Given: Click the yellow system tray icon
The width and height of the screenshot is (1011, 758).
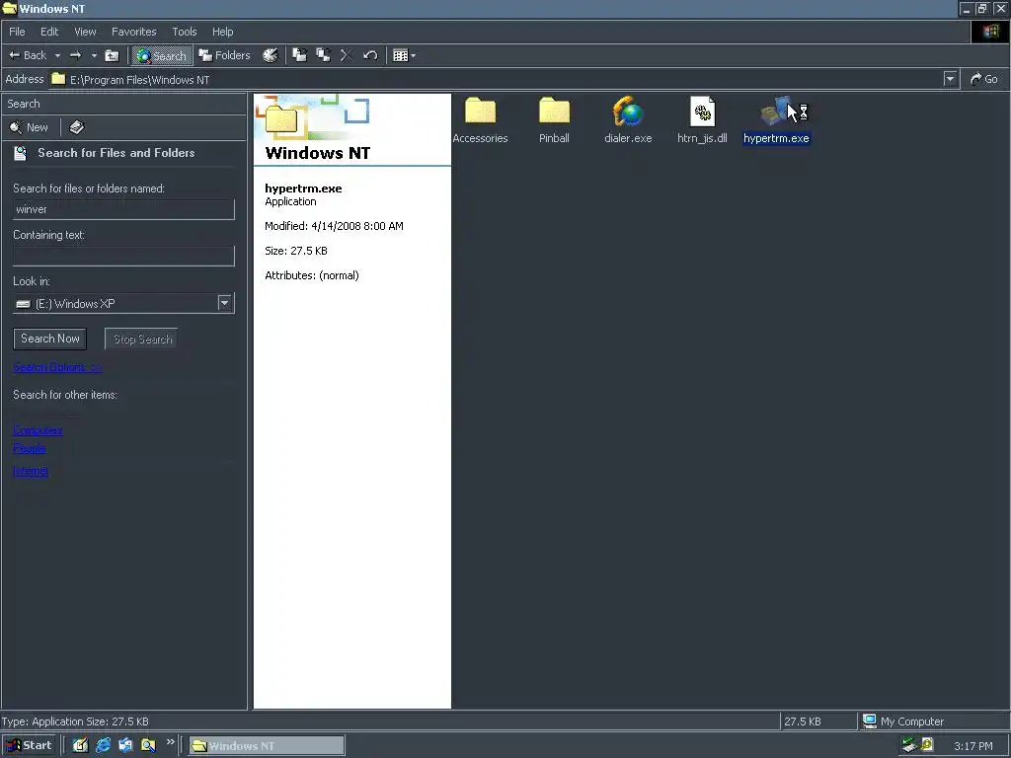Looking at the screenshot, I should coord(927,745).
